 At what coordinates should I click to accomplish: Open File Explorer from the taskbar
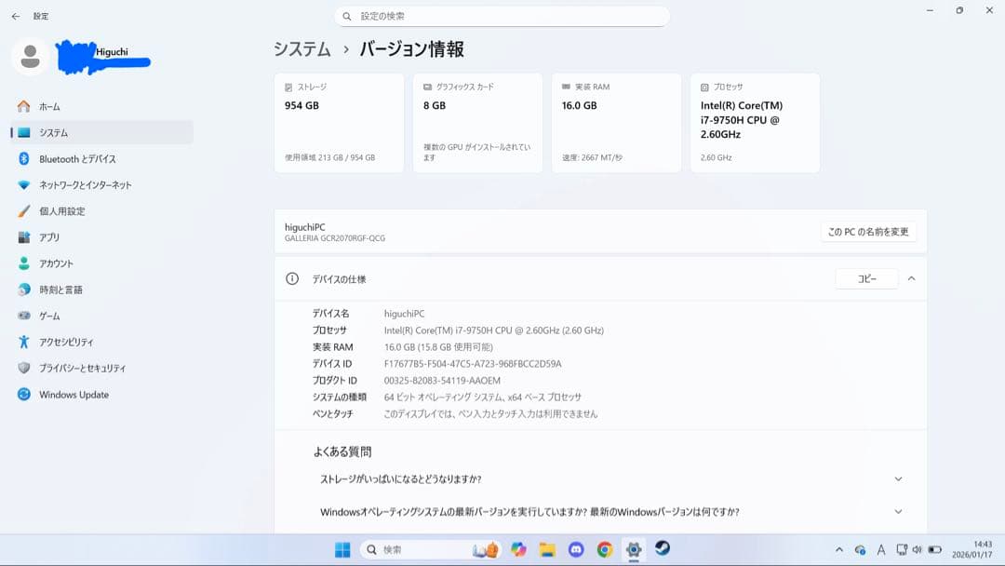pos(546,548)
